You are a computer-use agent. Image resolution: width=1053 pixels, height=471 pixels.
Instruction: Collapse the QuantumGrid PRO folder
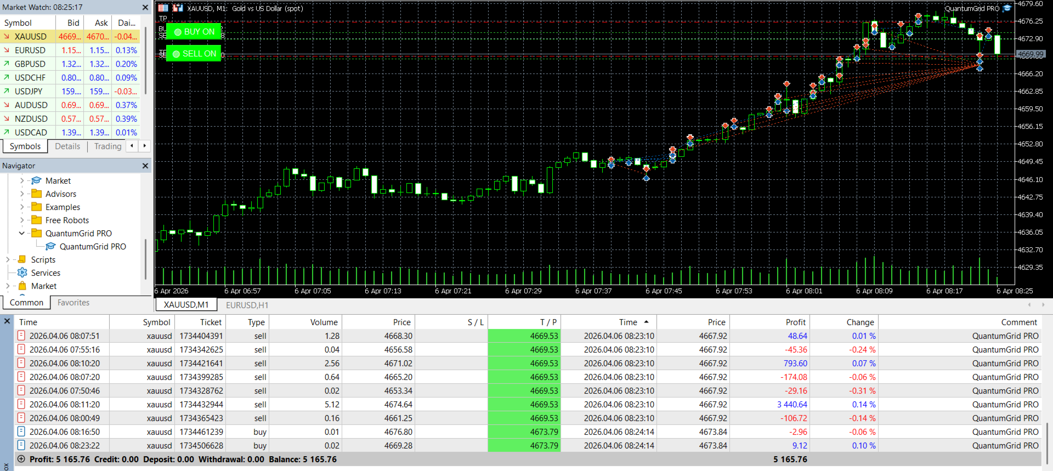pyautogui.click(x=22, y=233)
